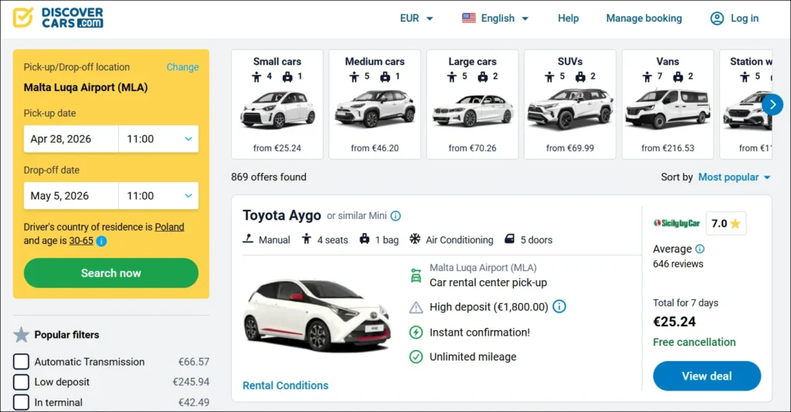Image resolution: width=791 pixels, height=412 pixels.
Task: Click the checkmark icon for Unlimited mileage
Action: (x=416, y=356)
